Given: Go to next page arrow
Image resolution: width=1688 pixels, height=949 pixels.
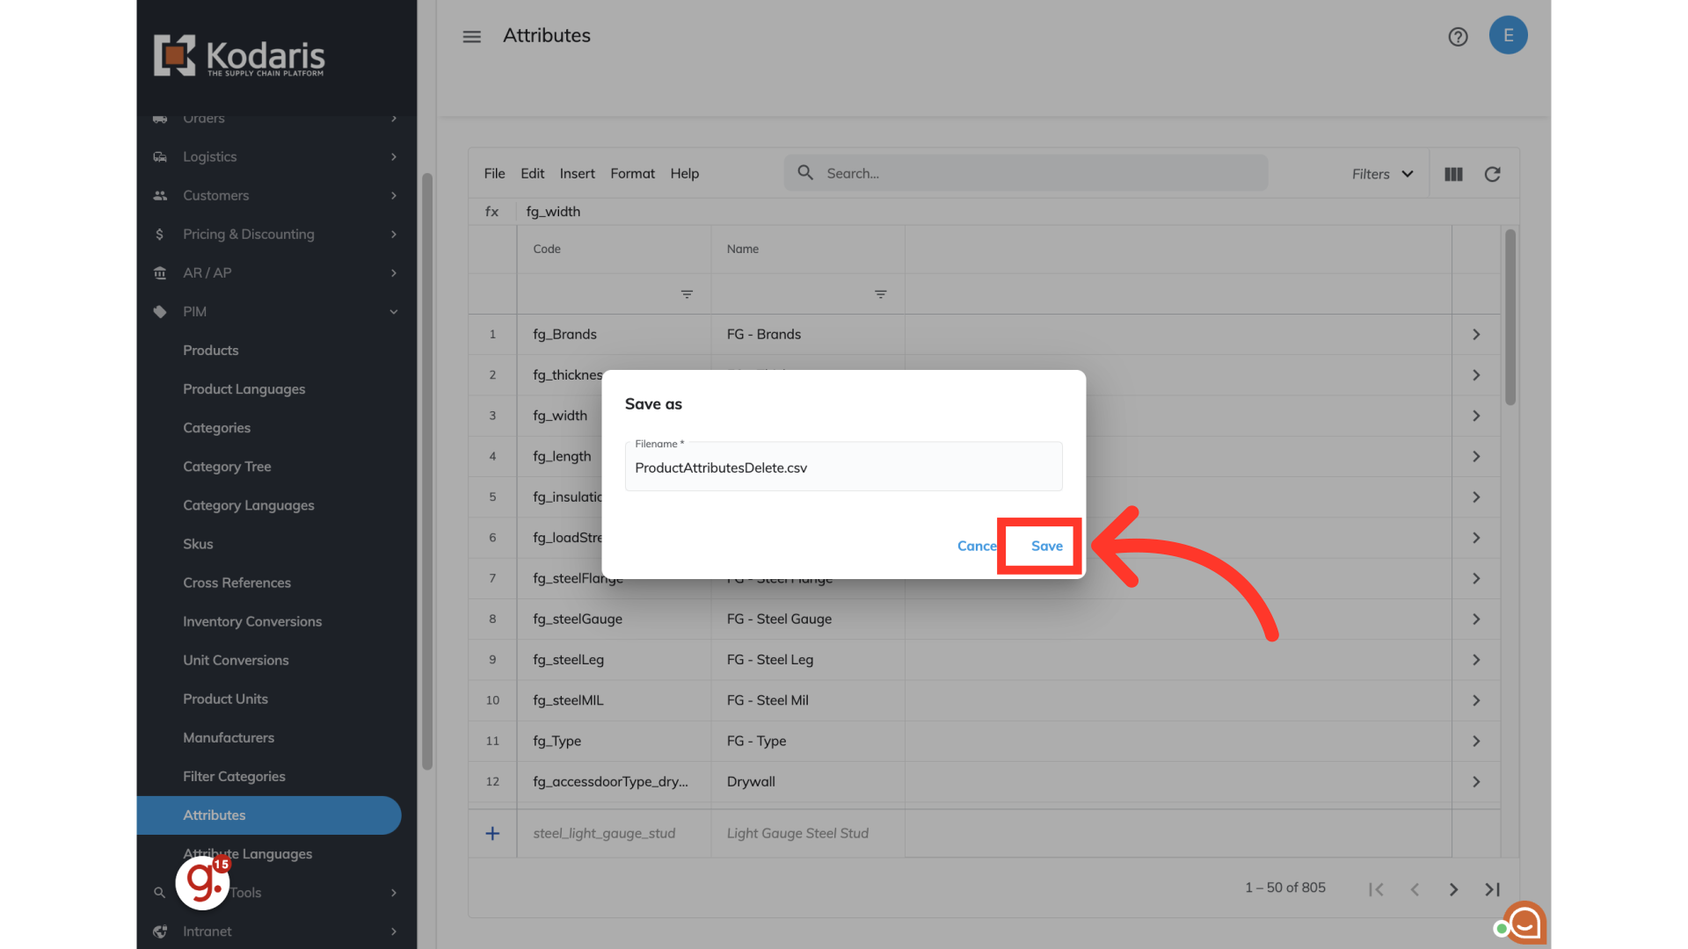Looking at the screenshot, I should (1453, 889).
